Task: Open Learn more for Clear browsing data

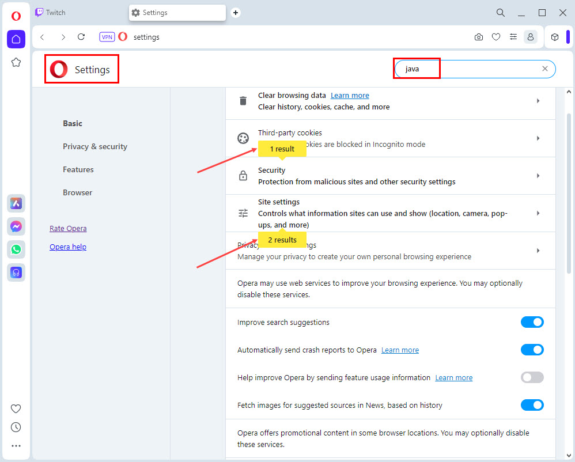Action: pos(350,95)
